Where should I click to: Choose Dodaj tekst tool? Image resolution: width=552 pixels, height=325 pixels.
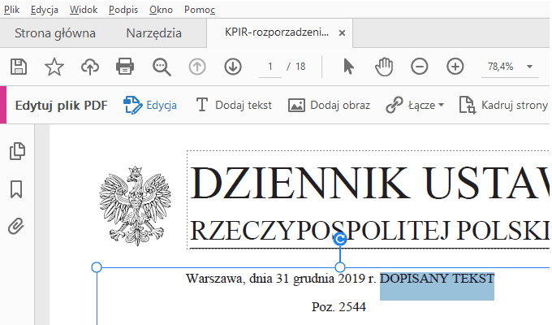pyautogui.click(x=234, y=105)
